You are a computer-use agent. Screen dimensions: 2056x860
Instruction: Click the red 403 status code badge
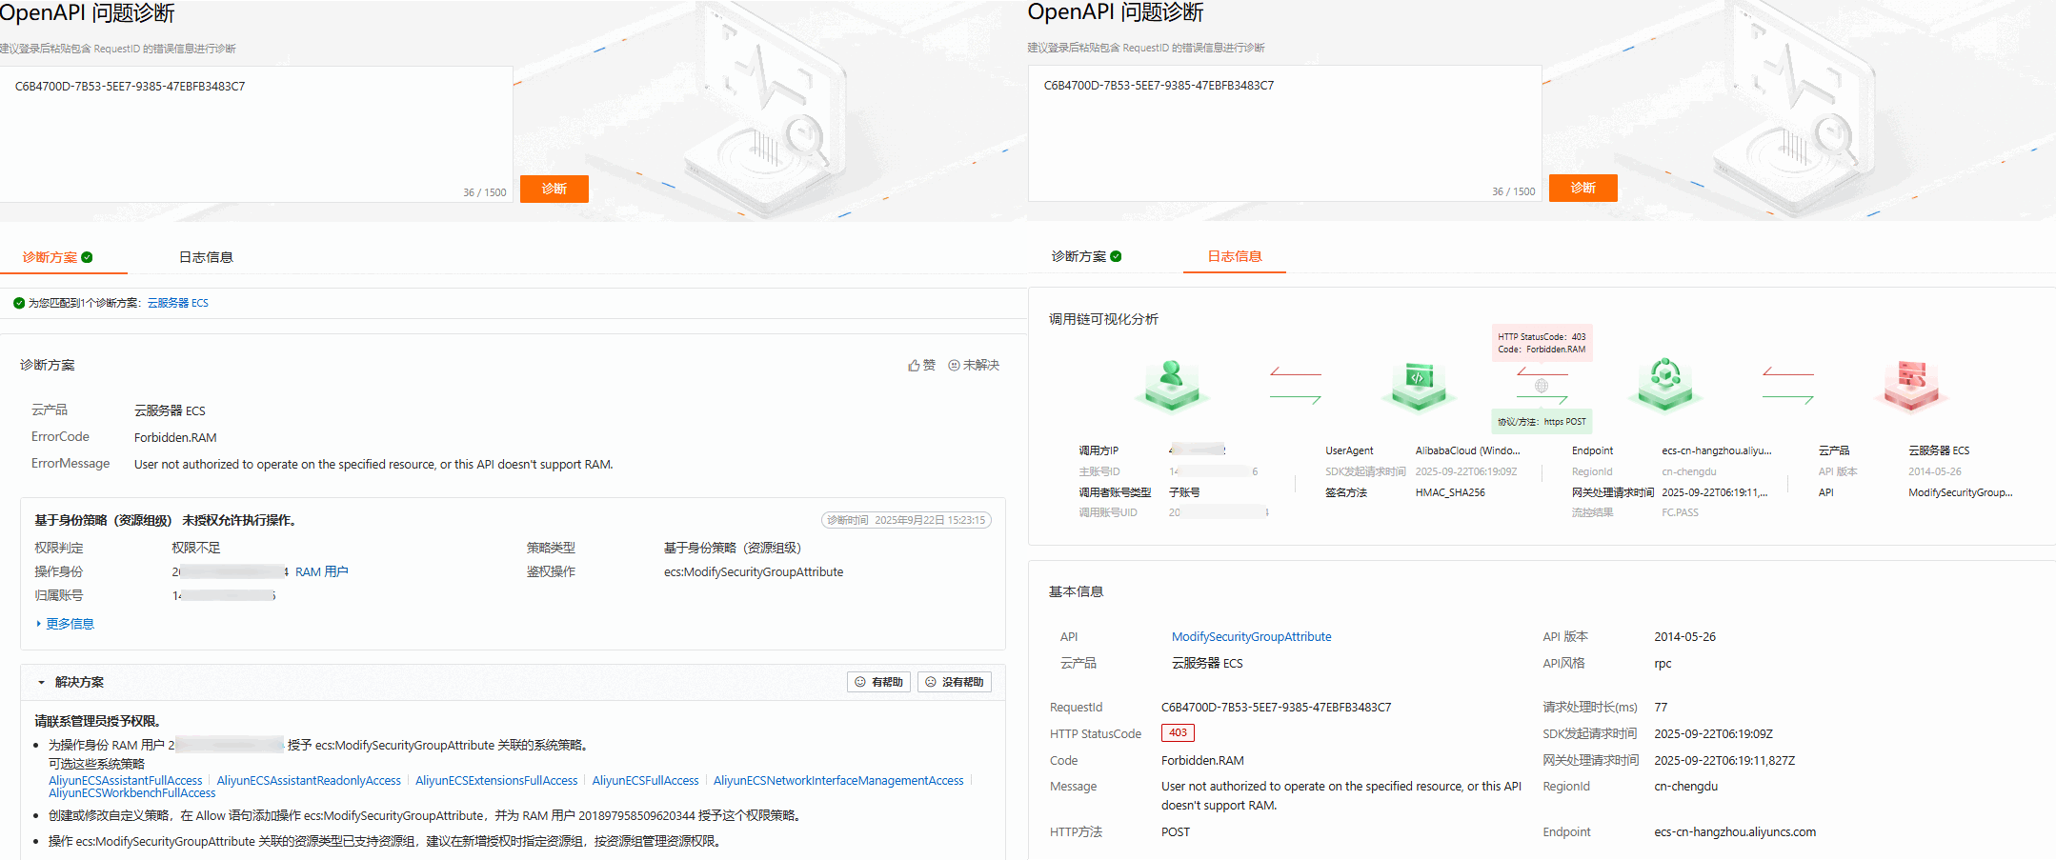pyautogui.click(x=1178, y=733)
